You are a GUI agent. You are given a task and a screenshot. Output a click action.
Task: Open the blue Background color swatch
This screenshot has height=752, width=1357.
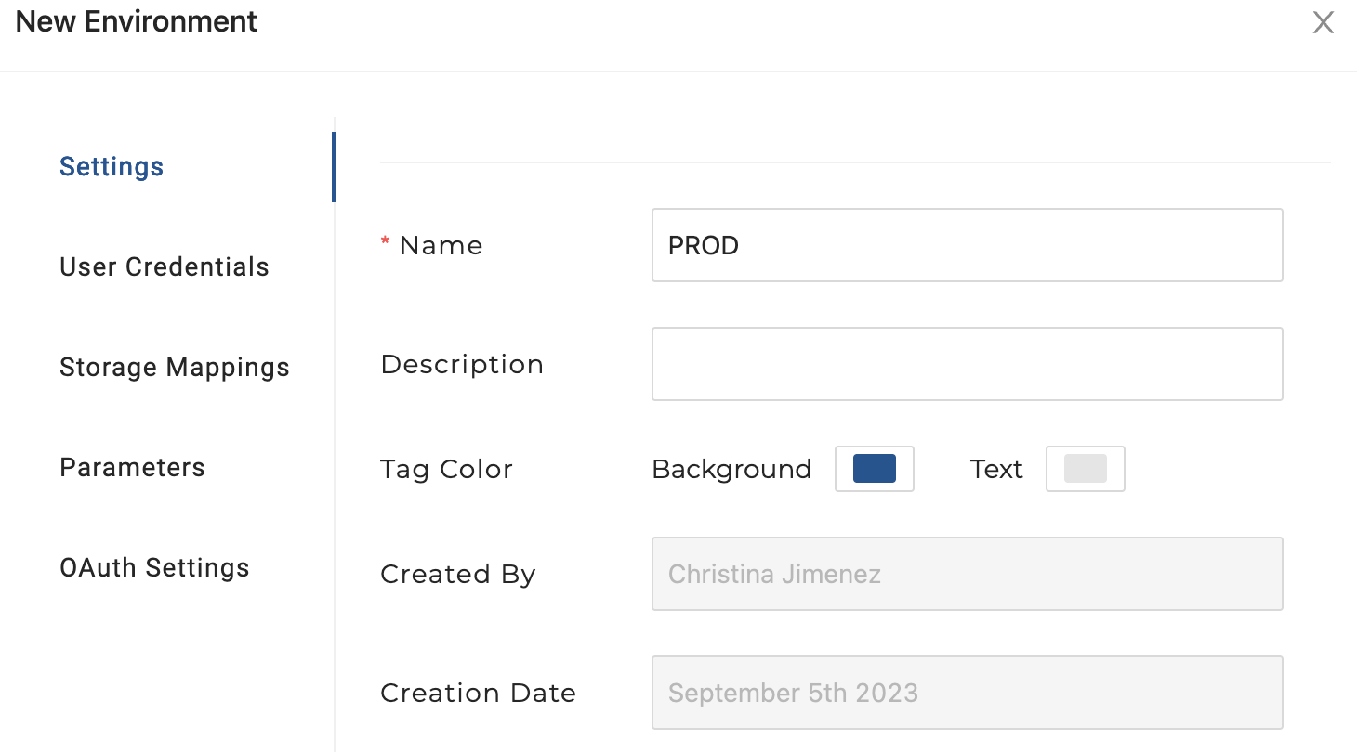click(x=874, y=469)
